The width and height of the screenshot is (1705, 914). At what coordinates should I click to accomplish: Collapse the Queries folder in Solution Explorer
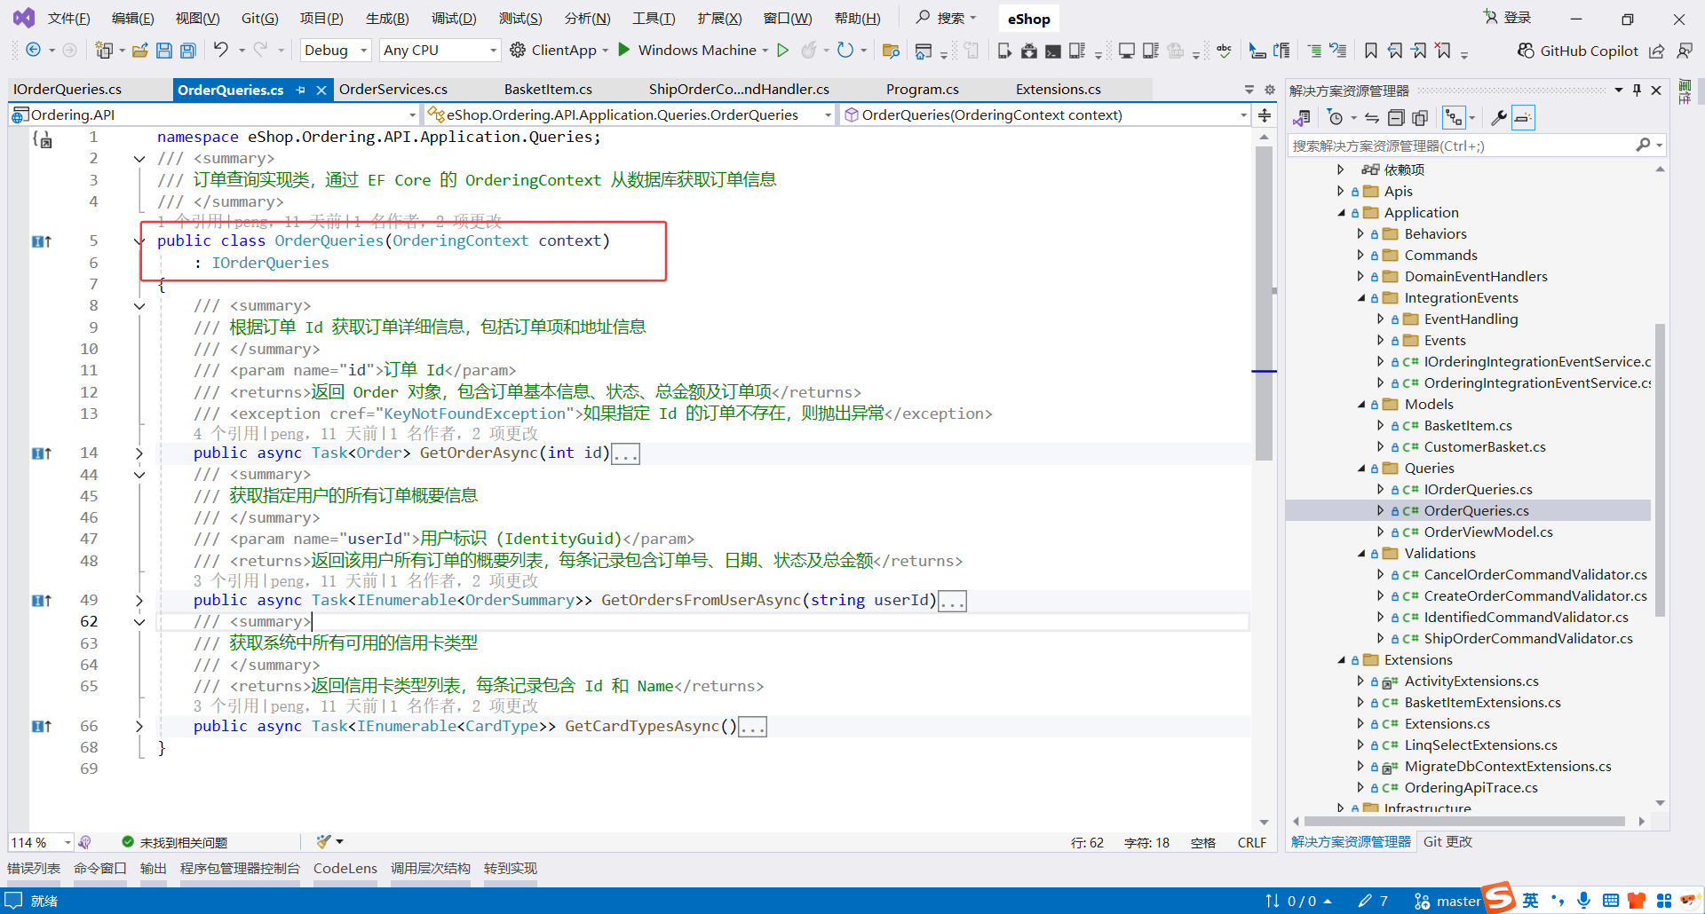(1361, 468)
